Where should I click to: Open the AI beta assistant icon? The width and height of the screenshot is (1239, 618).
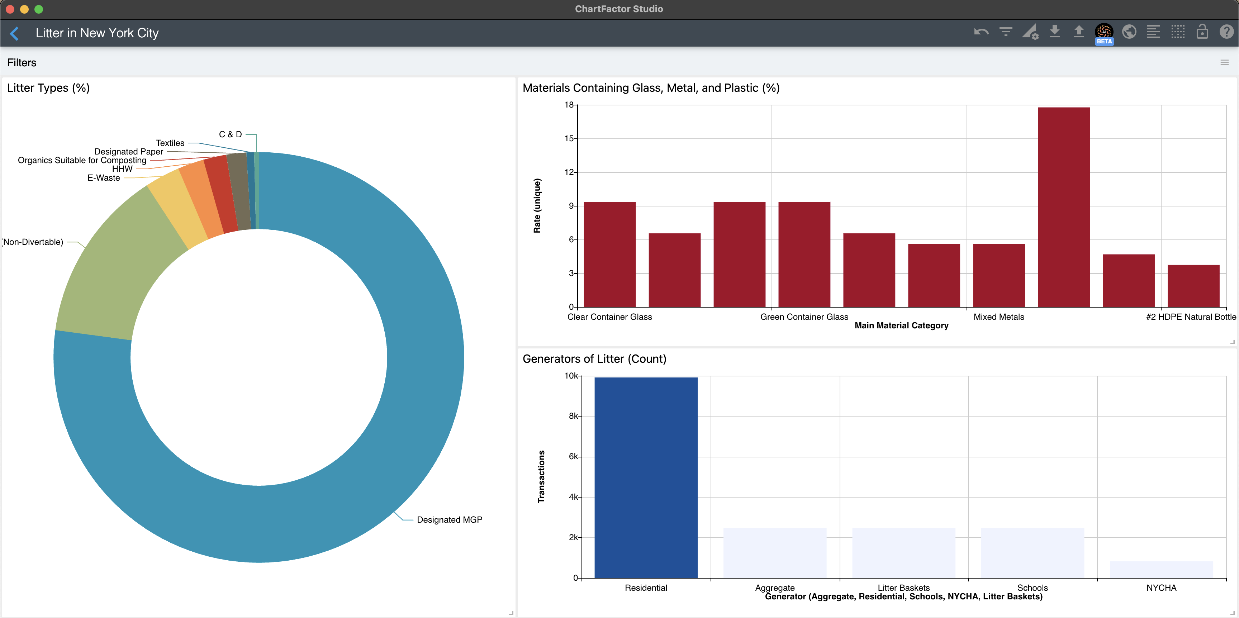pos(1104,32)
